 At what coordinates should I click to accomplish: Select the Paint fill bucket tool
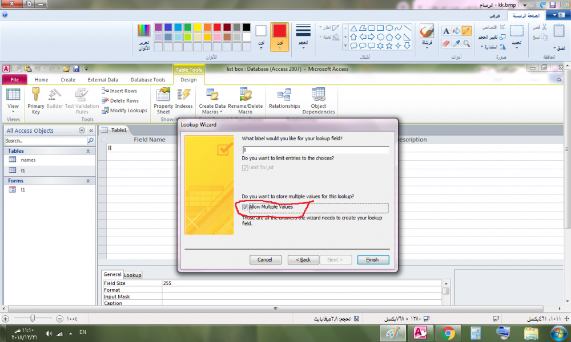pos(456,31)
